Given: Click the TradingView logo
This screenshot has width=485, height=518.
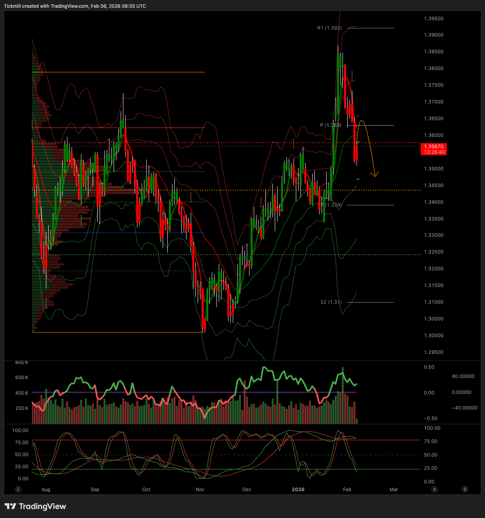Looking at the screenshot, I should click(35, 506).
